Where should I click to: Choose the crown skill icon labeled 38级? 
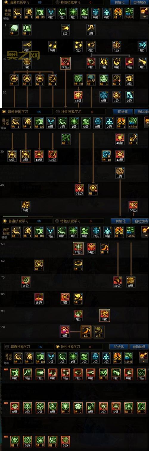click(x=79, y=190)
